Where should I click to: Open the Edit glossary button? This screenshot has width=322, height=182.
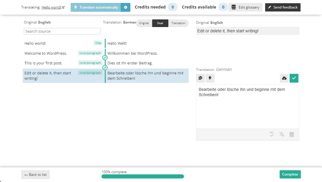point(245,7)
